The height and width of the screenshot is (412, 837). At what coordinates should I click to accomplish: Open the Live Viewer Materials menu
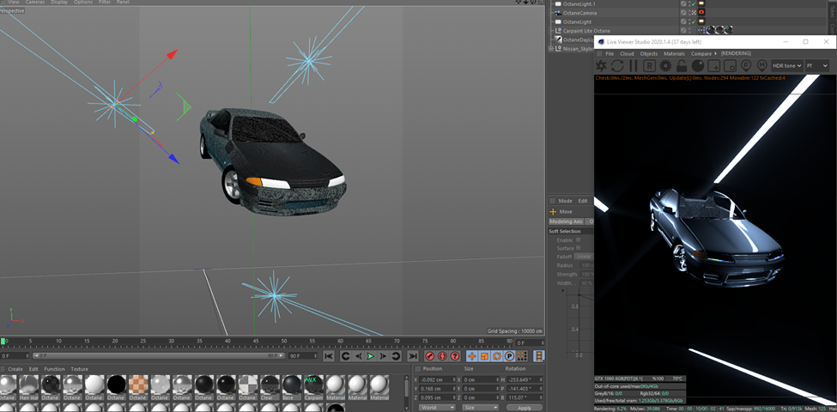[674, 53]
